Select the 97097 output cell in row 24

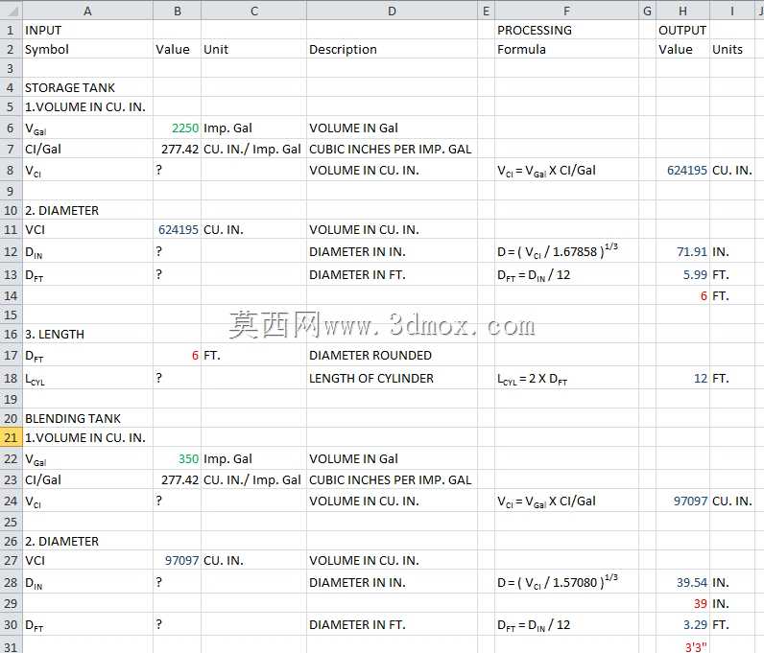682,501
